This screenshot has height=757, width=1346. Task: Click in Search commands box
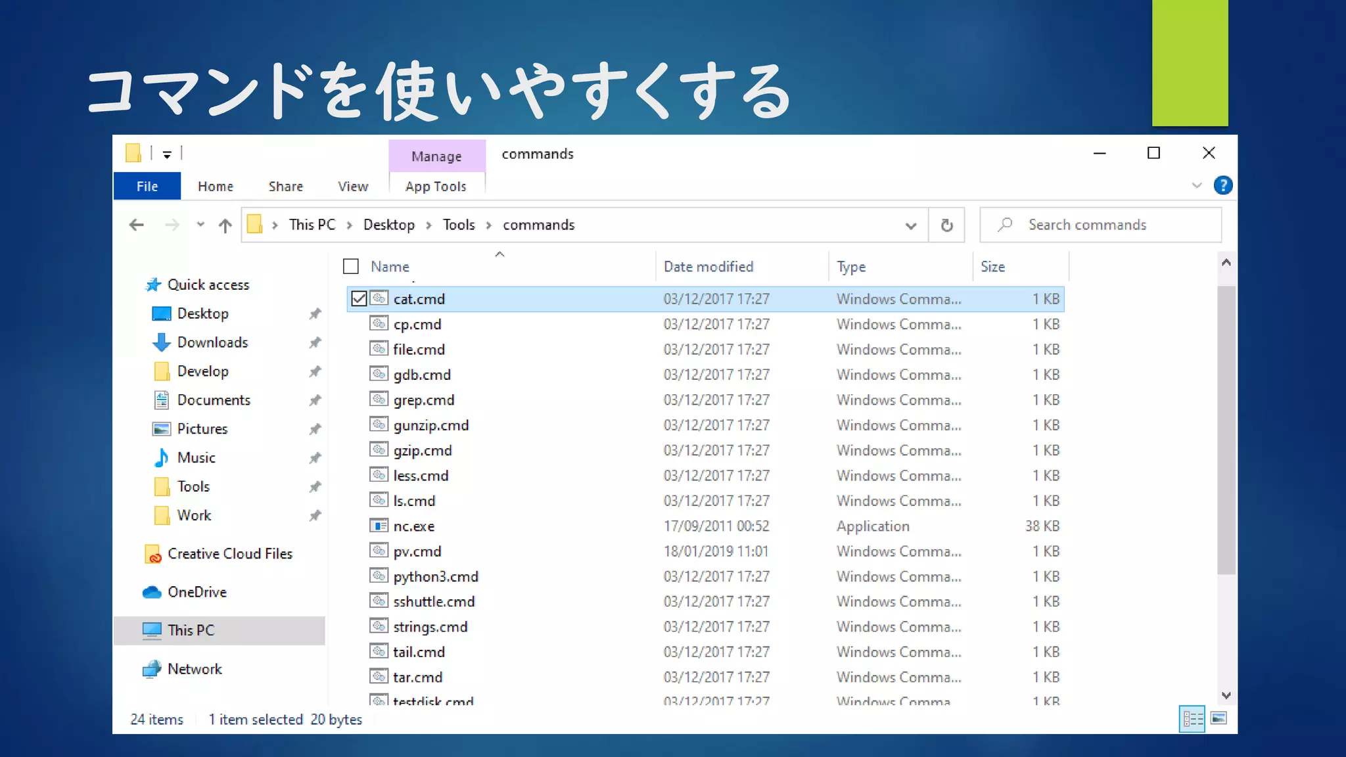tap(1101, 225)
